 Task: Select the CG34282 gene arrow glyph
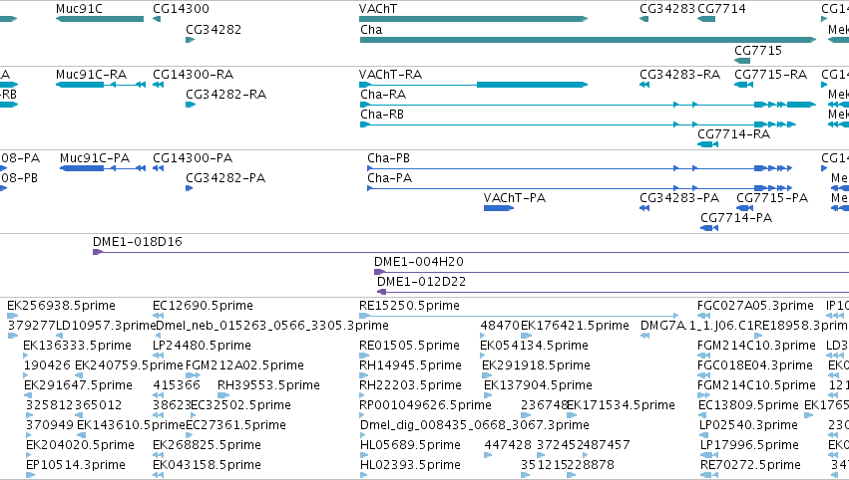(190, 40)
